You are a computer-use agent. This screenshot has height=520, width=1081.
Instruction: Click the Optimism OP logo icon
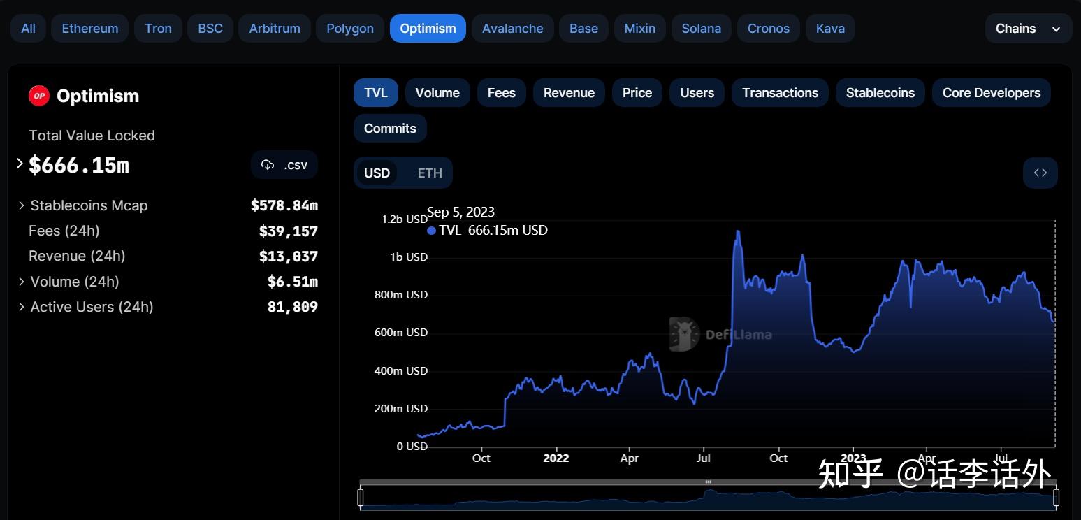pos(39,96)
